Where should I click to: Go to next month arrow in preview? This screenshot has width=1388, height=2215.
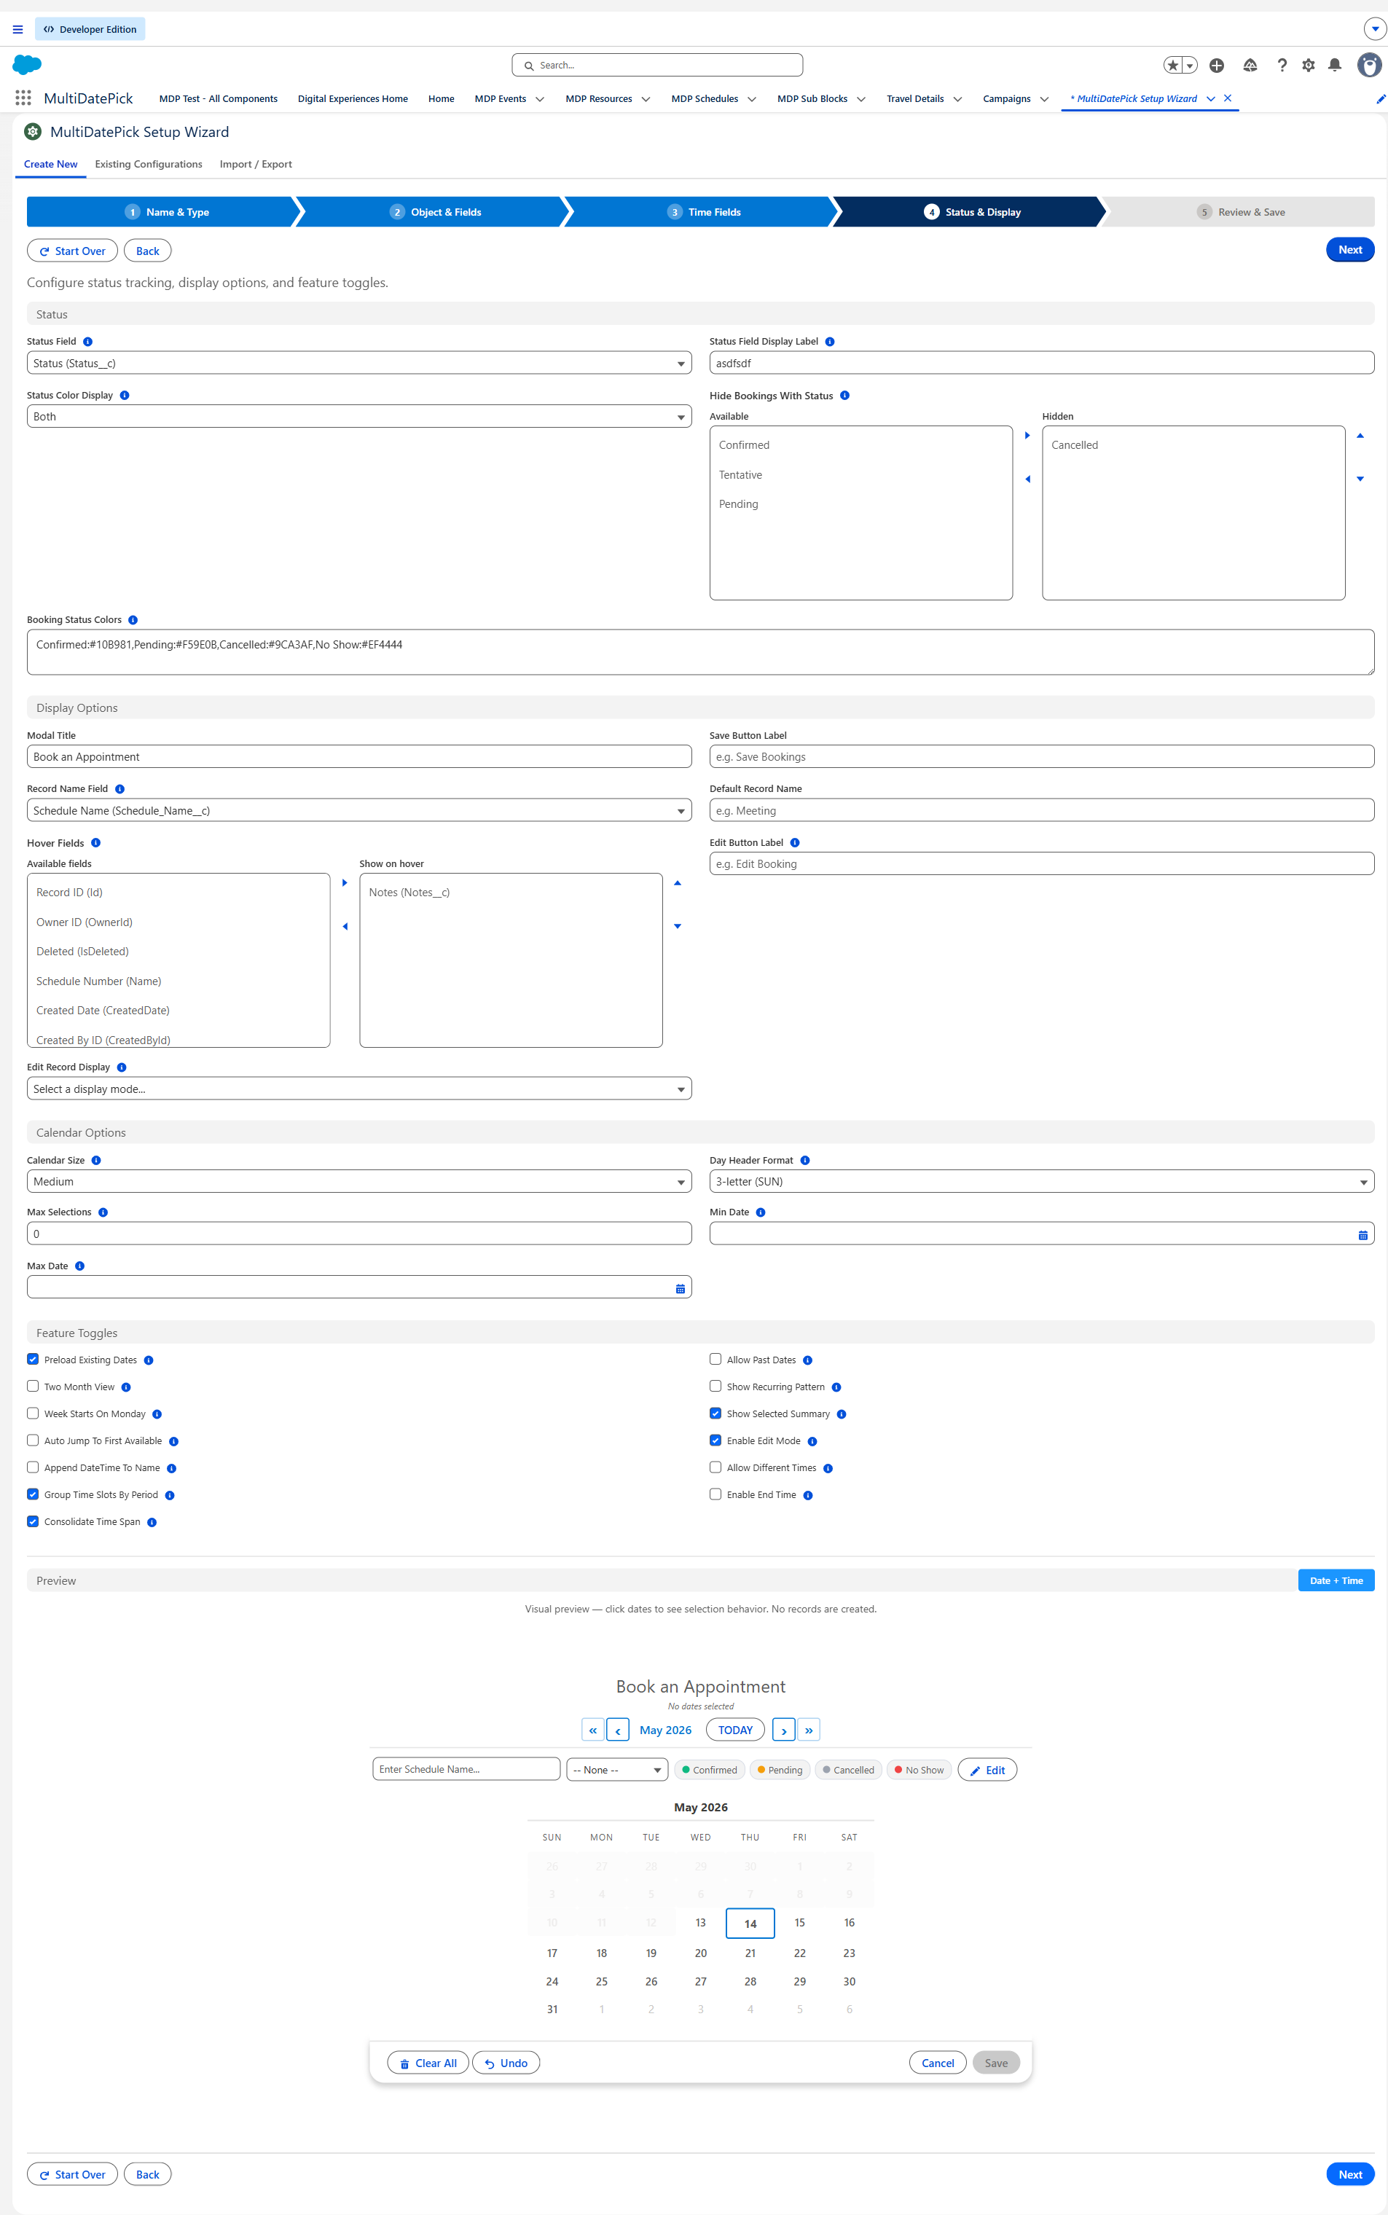click(784, 1730)
